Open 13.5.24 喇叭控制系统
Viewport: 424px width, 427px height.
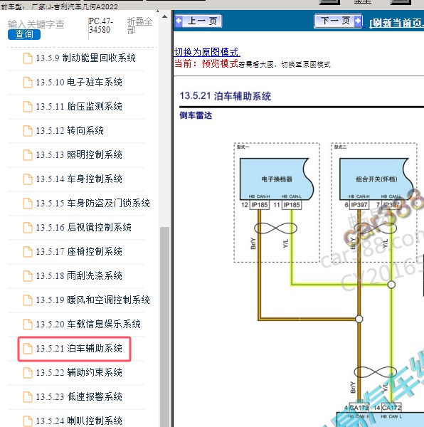tap(79, 421)
